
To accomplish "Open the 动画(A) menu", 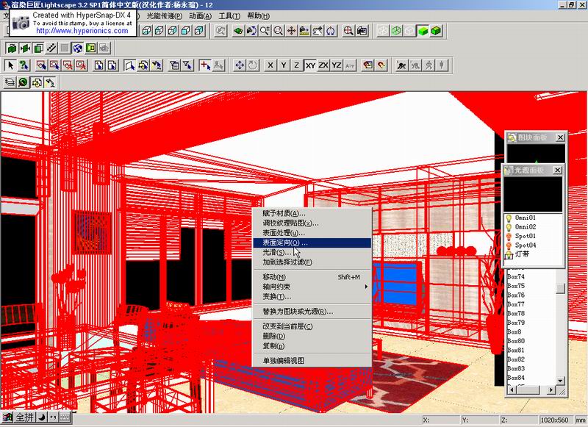I will [x=200, y=16].
